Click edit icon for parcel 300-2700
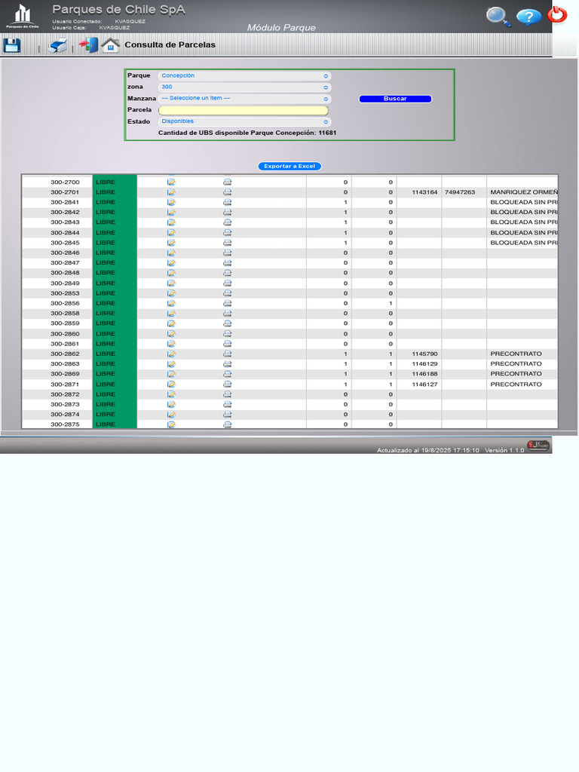Screen dimensions: 579x772 [x=171, y=182]
